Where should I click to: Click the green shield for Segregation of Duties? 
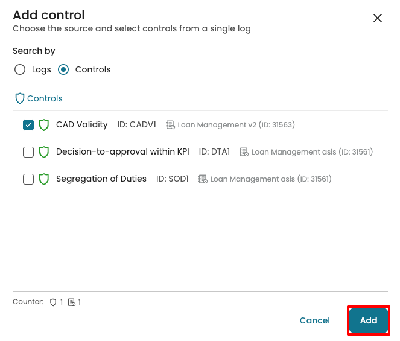click(43, 179)
